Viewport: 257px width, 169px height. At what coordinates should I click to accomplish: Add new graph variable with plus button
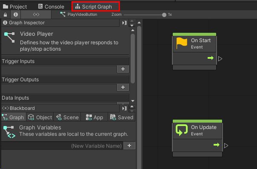[x=129, y=146]
